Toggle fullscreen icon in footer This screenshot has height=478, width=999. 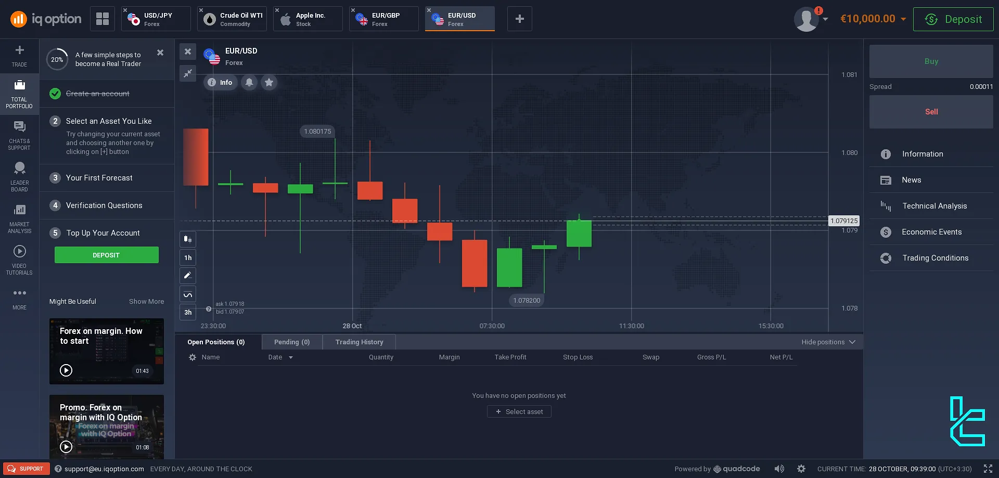988,469
